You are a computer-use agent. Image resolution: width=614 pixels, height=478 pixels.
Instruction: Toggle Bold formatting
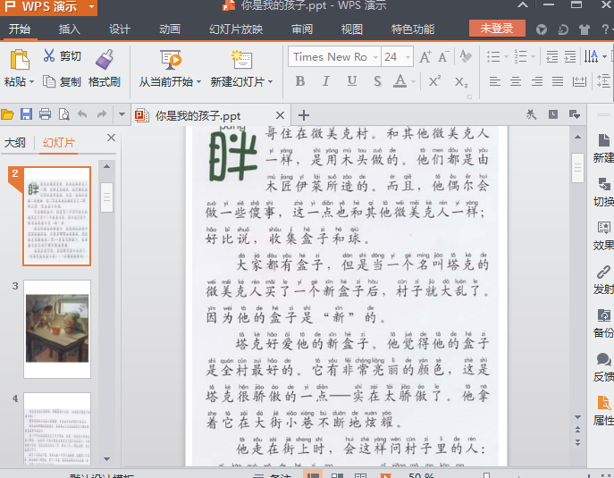tap(300, 81)
